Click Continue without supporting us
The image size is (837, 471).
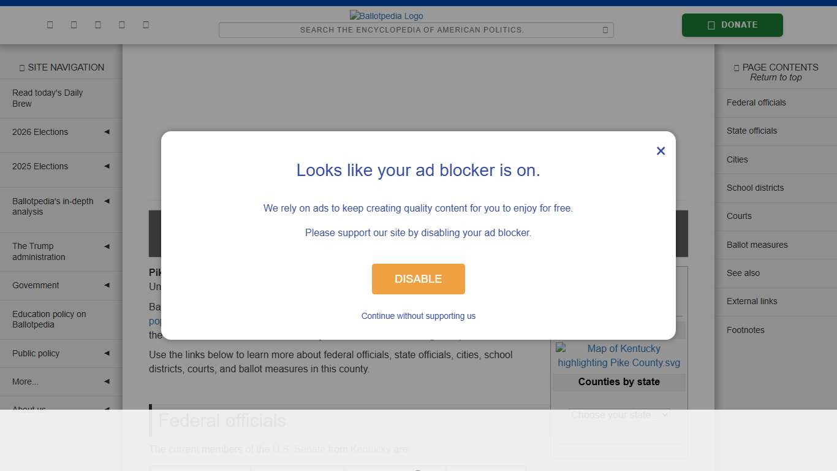pos(418,316)
